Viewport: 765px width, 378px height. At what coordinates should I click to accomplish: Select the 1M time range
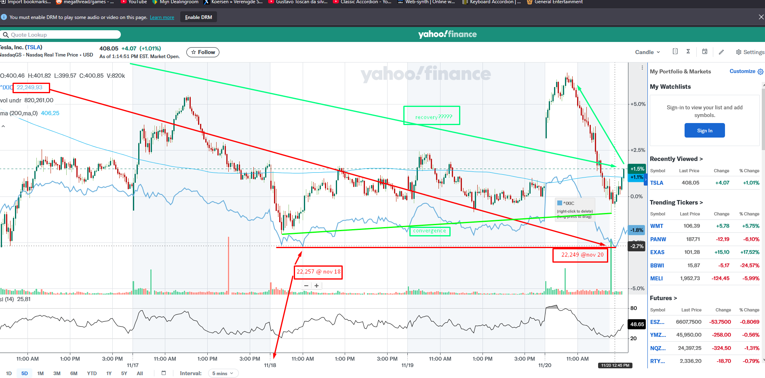(x=40, y=373)
